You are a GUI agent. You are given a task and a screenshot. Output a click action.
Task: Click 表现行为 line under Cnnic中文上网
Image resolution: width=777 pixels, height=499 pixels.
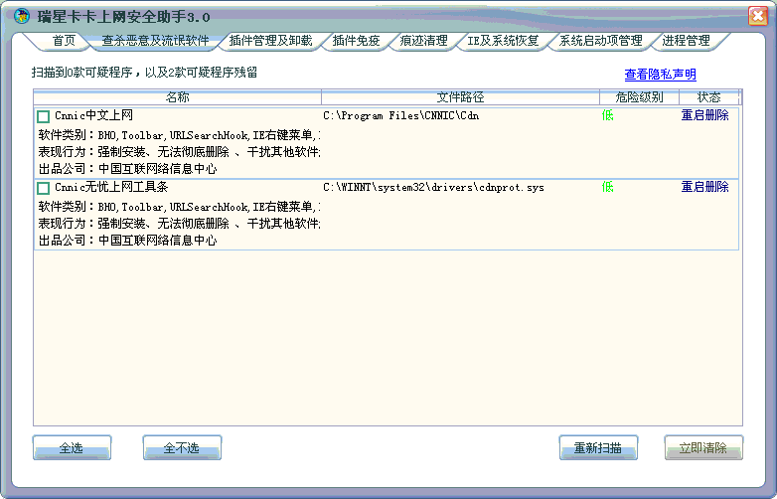[x=179, y=152]
